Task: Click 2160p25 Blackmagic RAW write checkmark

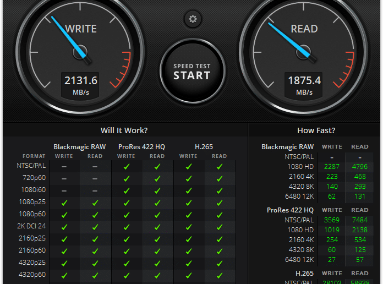Action: [64, 239]
